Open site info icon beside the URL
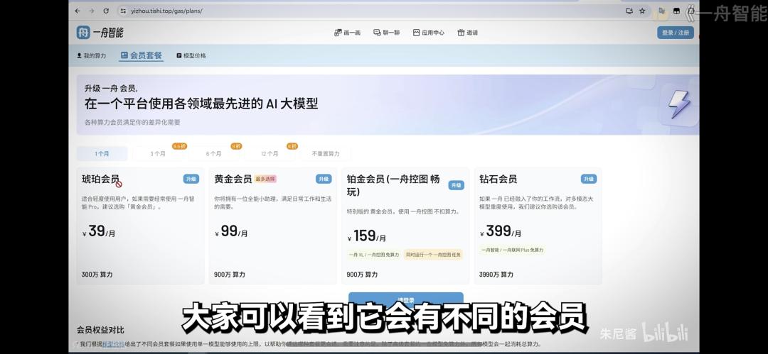768x354 pixels. (123, 11)
